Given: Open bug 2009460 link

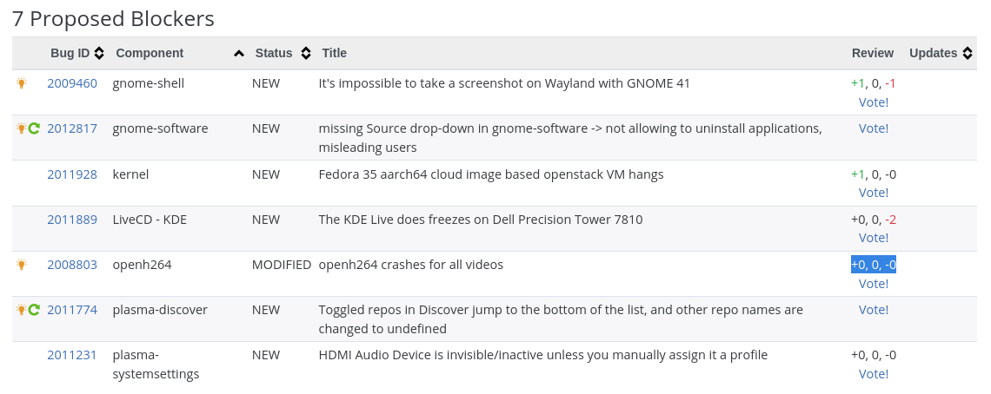Looking at the screenshot, I should point(72,83).
